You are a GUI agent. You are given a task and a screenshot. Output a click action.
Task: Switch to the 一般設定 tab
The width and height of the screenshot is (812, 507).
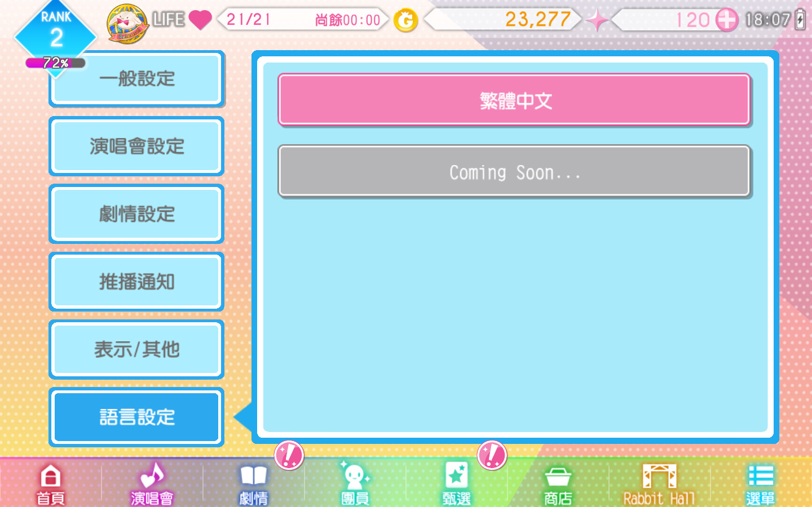pos(137,79)
